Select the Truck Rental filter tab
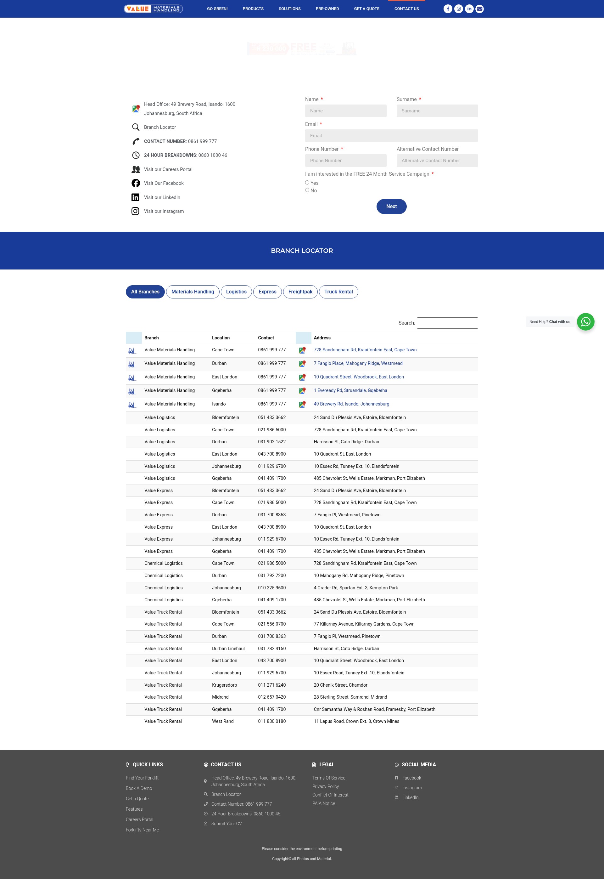 click(x=338, y=292)
